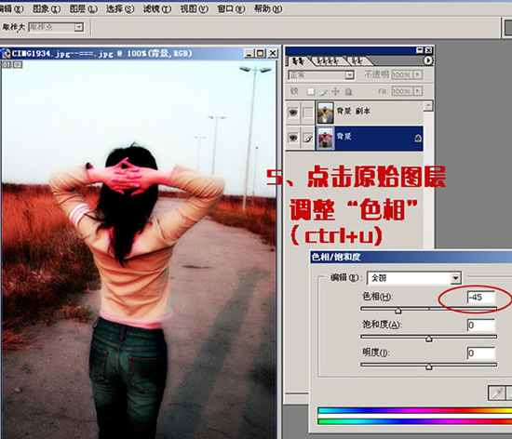Image resolution: width=512 pixels, height=439 pixels.
Task: Click the lock position move icon
Action: coord(335,91)
